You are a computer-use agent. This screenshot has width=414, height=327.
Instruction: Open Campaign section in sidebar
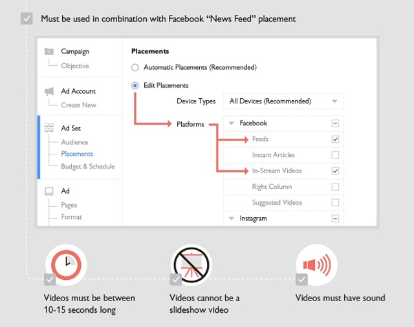point(75,52)
